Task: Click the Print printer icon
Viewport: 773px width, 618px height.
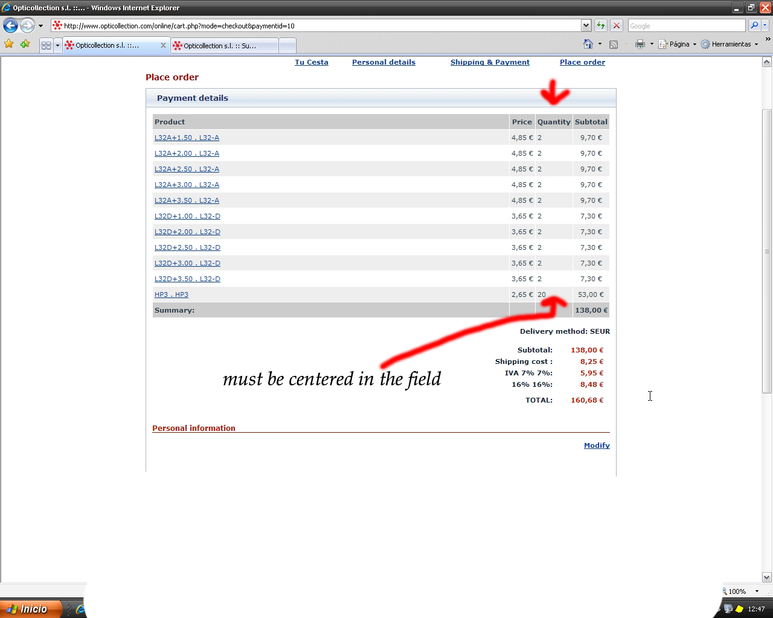Action: [x=640, y=44]
